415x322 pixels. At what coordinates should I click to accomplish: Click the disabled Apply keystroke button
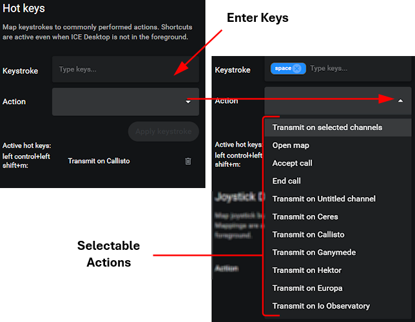click(164, 131)
